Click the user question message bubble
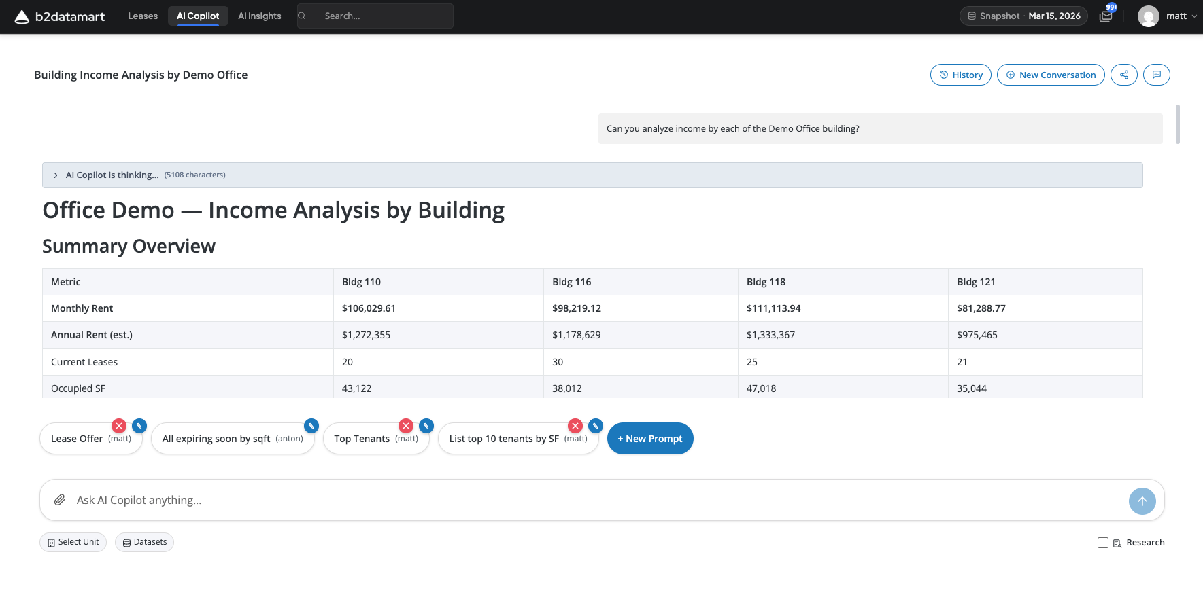The width and height of the screenshot is (1203, 597). tap(881, 128)
